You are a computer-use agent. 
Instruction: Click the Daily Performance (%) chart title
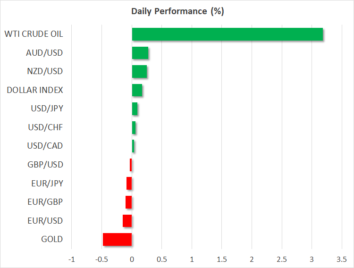click(x=177, y=11)
